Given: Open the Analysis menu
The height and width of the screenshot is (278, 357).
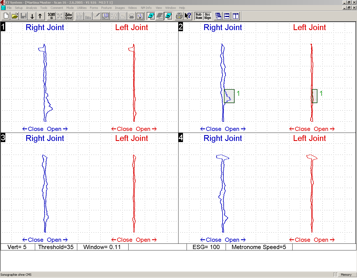Looking at the screenshot, I should tap(31, 8).
